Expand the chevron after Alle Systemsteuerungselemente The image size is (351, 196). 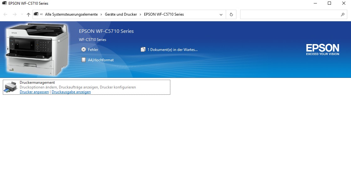point(101,14)
